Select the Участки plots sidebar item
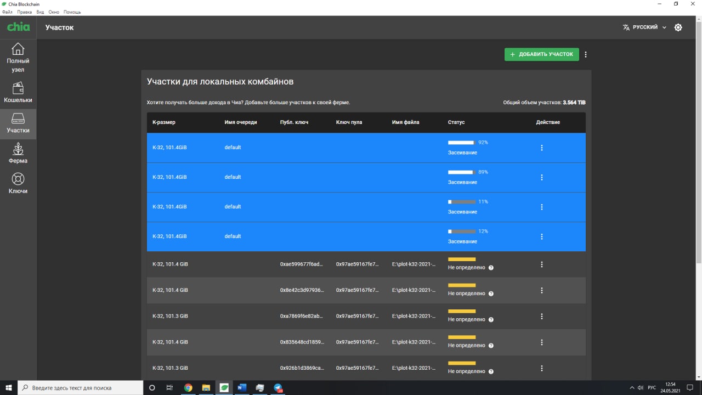 coord(18,123)
